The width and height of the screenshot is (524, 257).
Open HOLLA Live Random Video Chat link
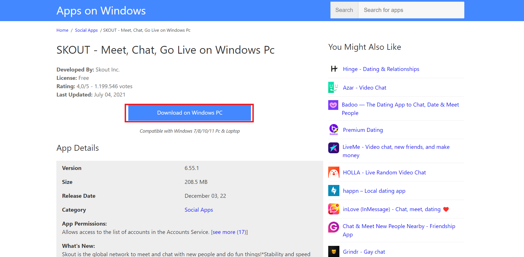coord(384,172)
